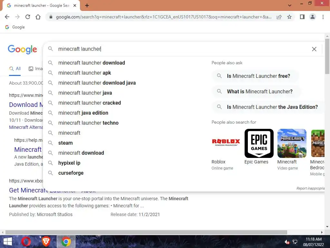This screenshot has height=248, width=330.
Task: Open the side panel icon
Action: click(302, 17)
